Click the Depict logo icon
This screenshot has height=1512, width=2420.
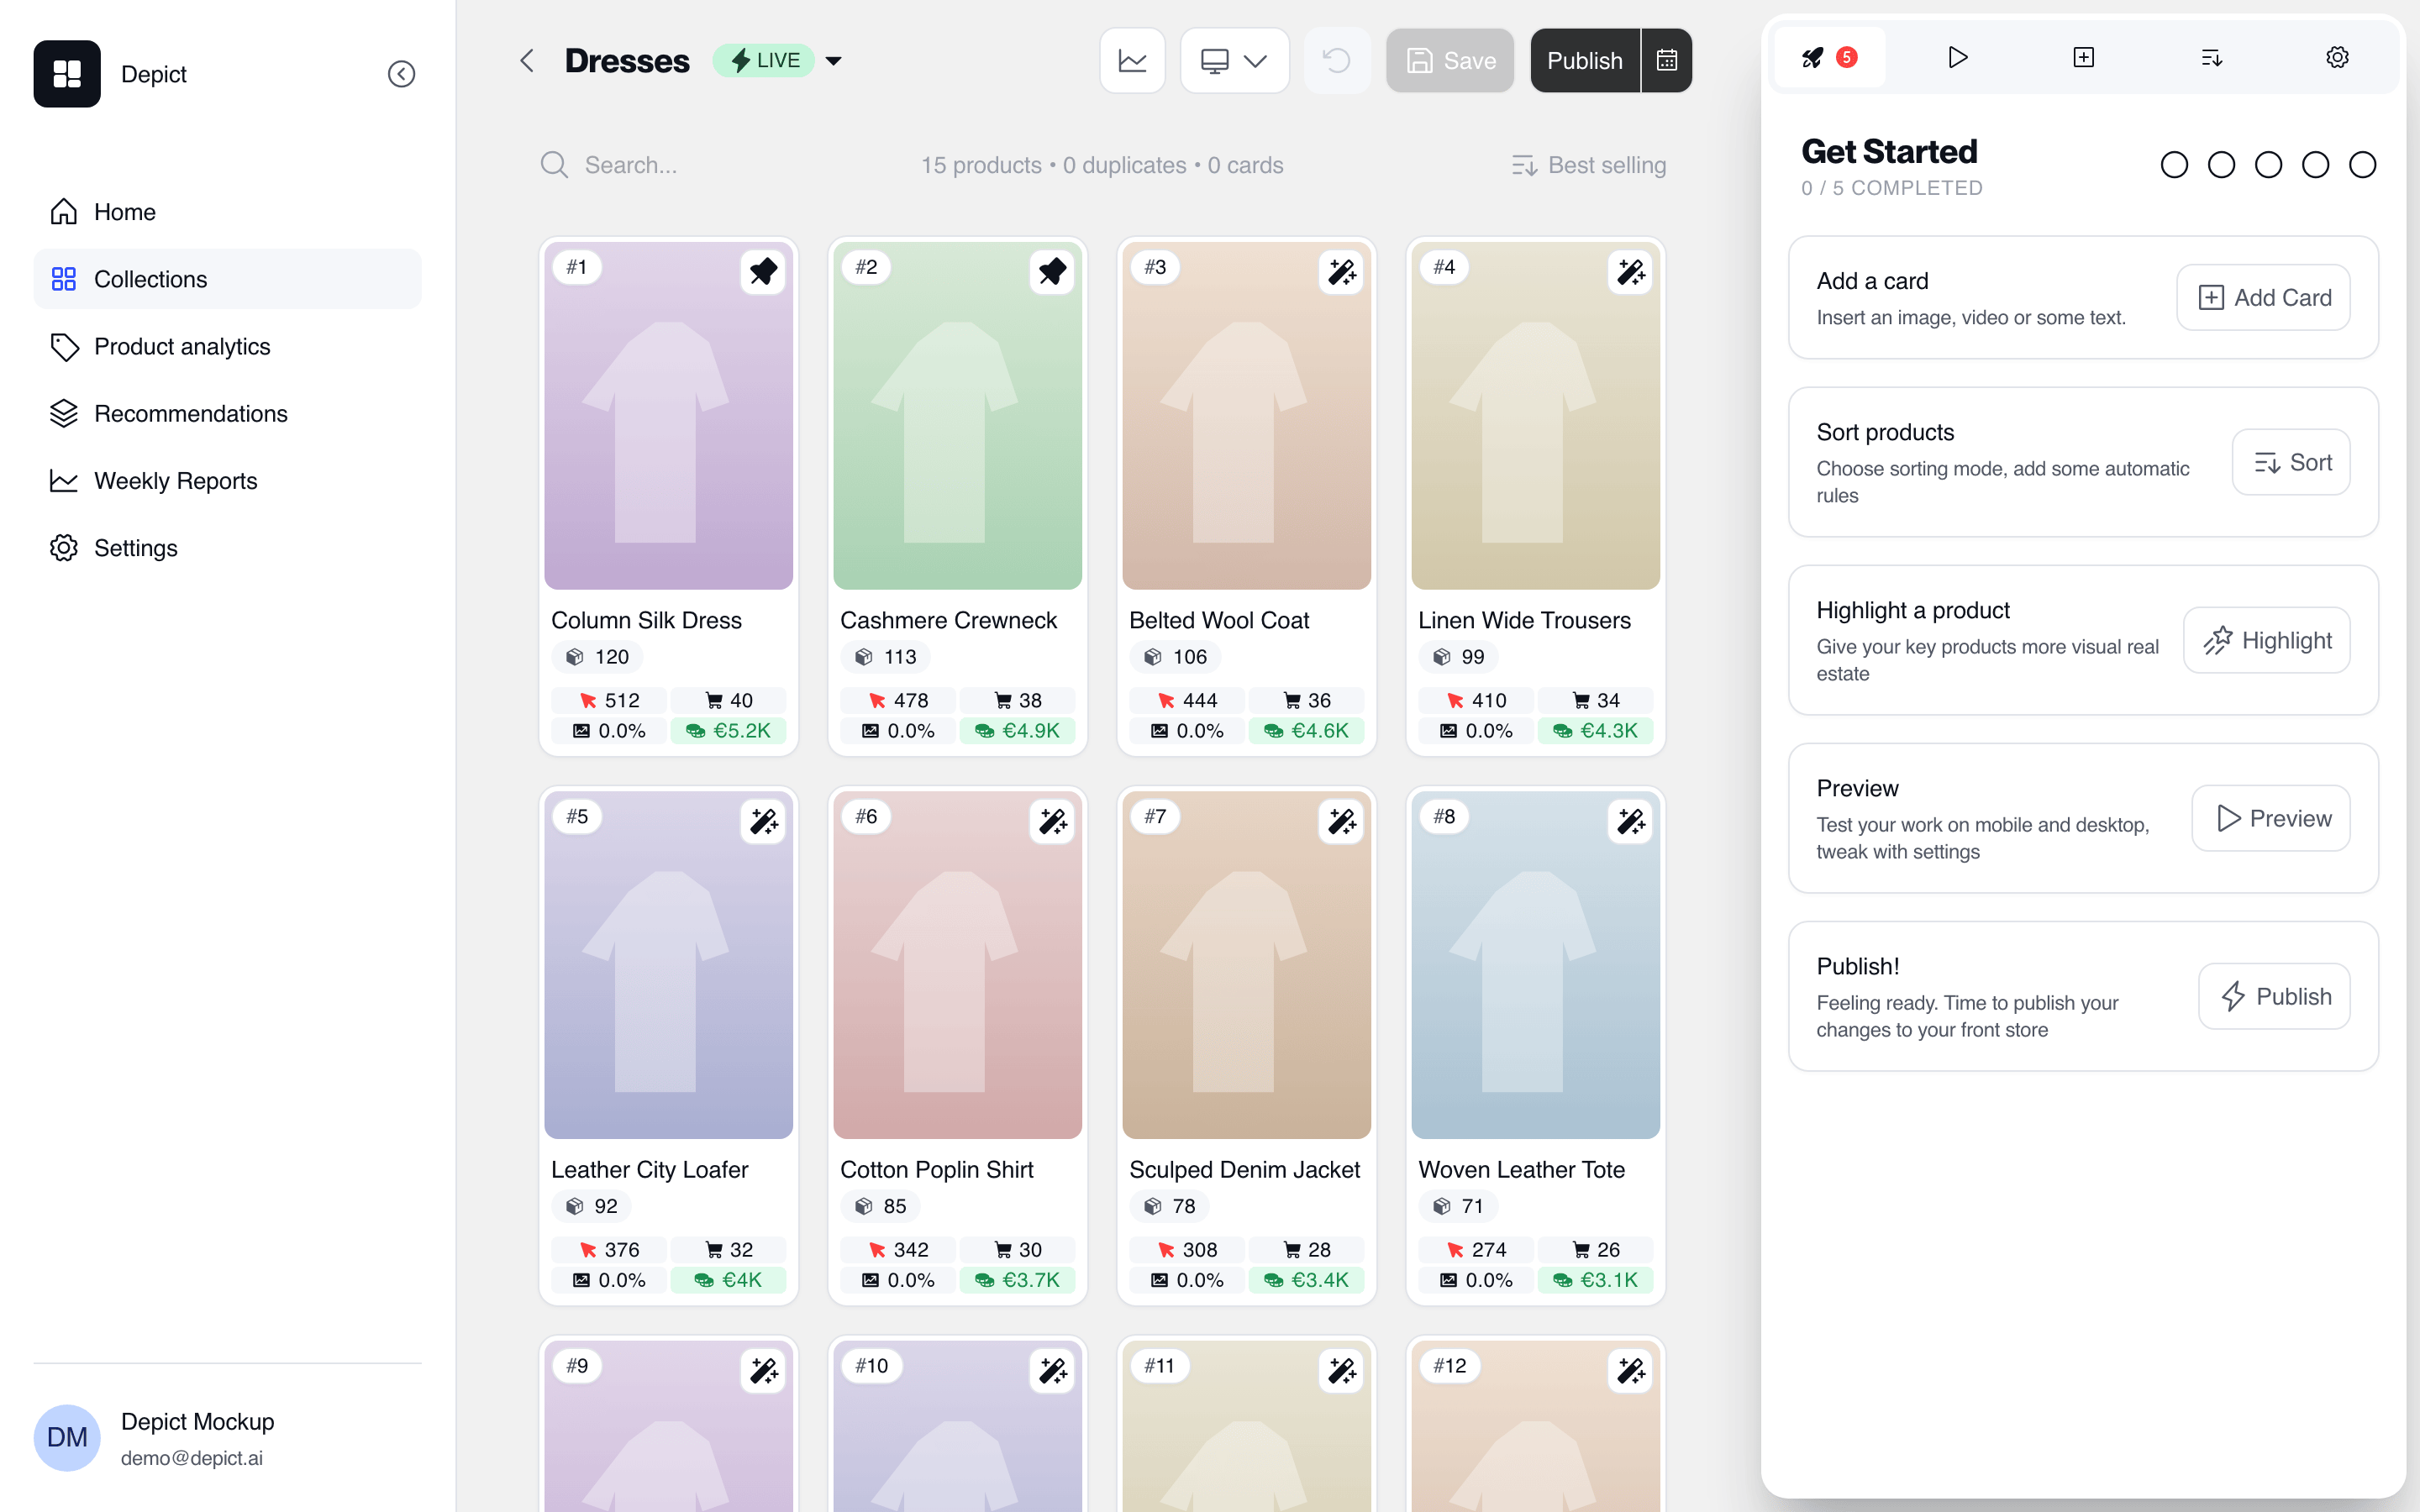point(67,74)
